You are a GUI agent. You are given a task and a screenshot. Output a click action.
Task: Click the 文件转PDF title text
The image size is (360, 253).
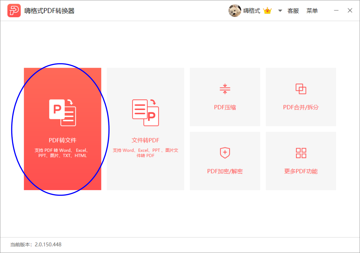click(x=145, y=140)
